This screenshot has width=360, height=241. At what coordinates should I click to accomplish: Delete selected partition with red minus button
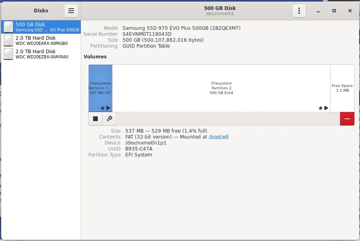[x=347, y=119]
